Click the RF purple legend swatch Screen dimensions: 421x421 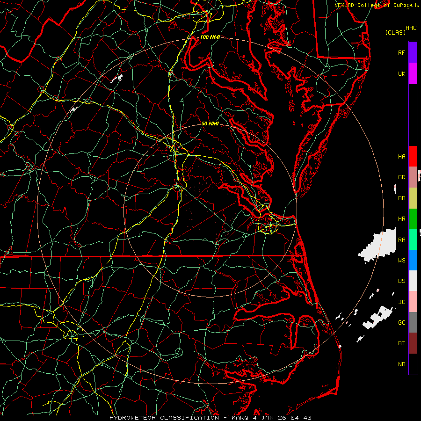pos(413,52)
